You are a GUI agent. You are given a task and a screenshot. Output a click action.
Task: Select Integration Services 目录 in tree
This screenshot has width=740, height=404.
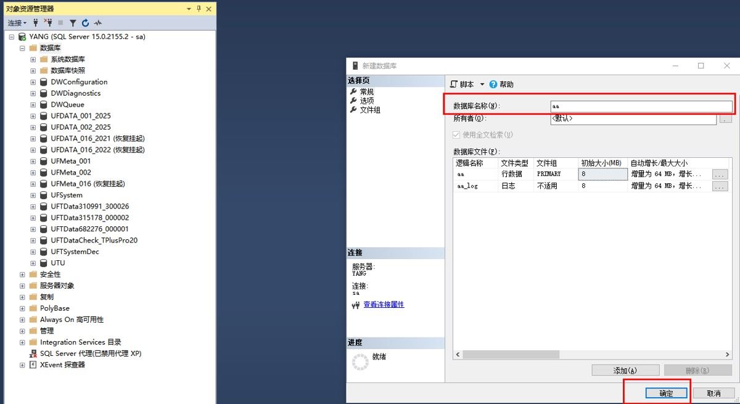80,342
